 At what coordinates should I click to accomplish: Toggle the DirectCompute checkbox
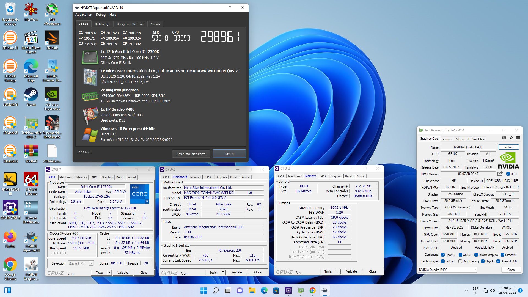(x=476, y=255)
